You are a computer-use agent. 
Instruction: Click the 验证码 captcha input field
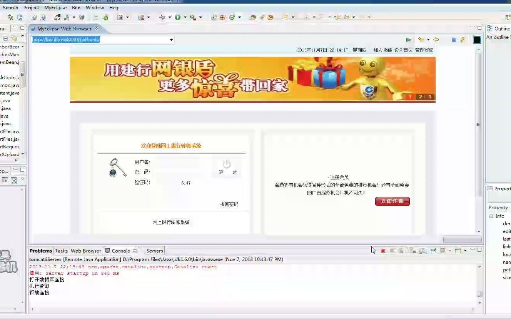point(167,183)
